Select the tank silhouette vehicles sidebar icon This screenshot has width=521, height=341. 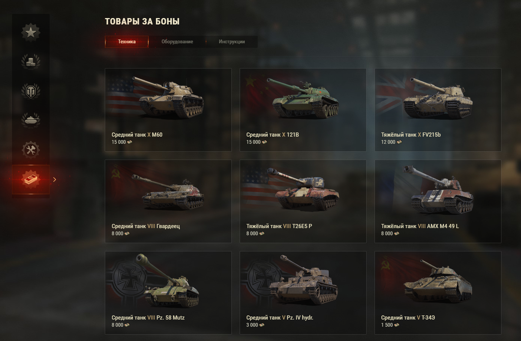click(31, 120)
